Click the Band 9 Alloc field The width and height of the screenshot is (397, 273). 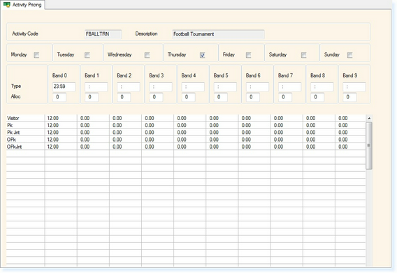pos(349,97)
